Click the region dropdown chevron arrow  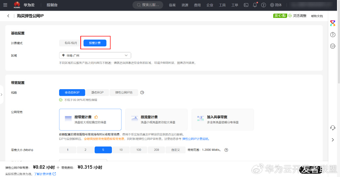(x=126, y=55)
